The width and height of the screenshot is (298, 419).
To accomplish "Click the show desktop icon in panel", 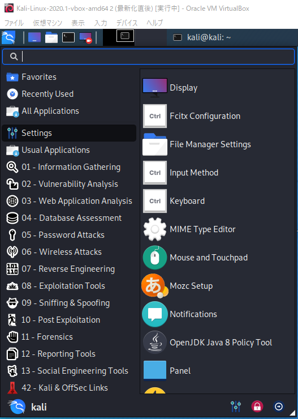I will [34, 37].
